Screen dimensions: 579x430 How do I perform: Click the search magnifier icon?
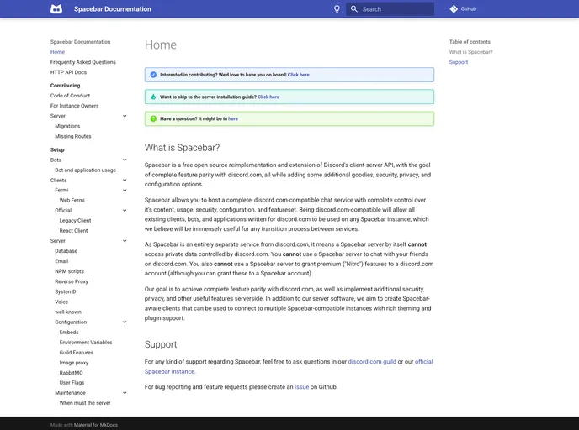coord(353,9)
